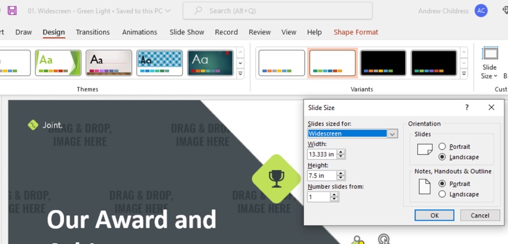
Task: Click the trophy icon on the slide
Action: [x=276, y=179]
